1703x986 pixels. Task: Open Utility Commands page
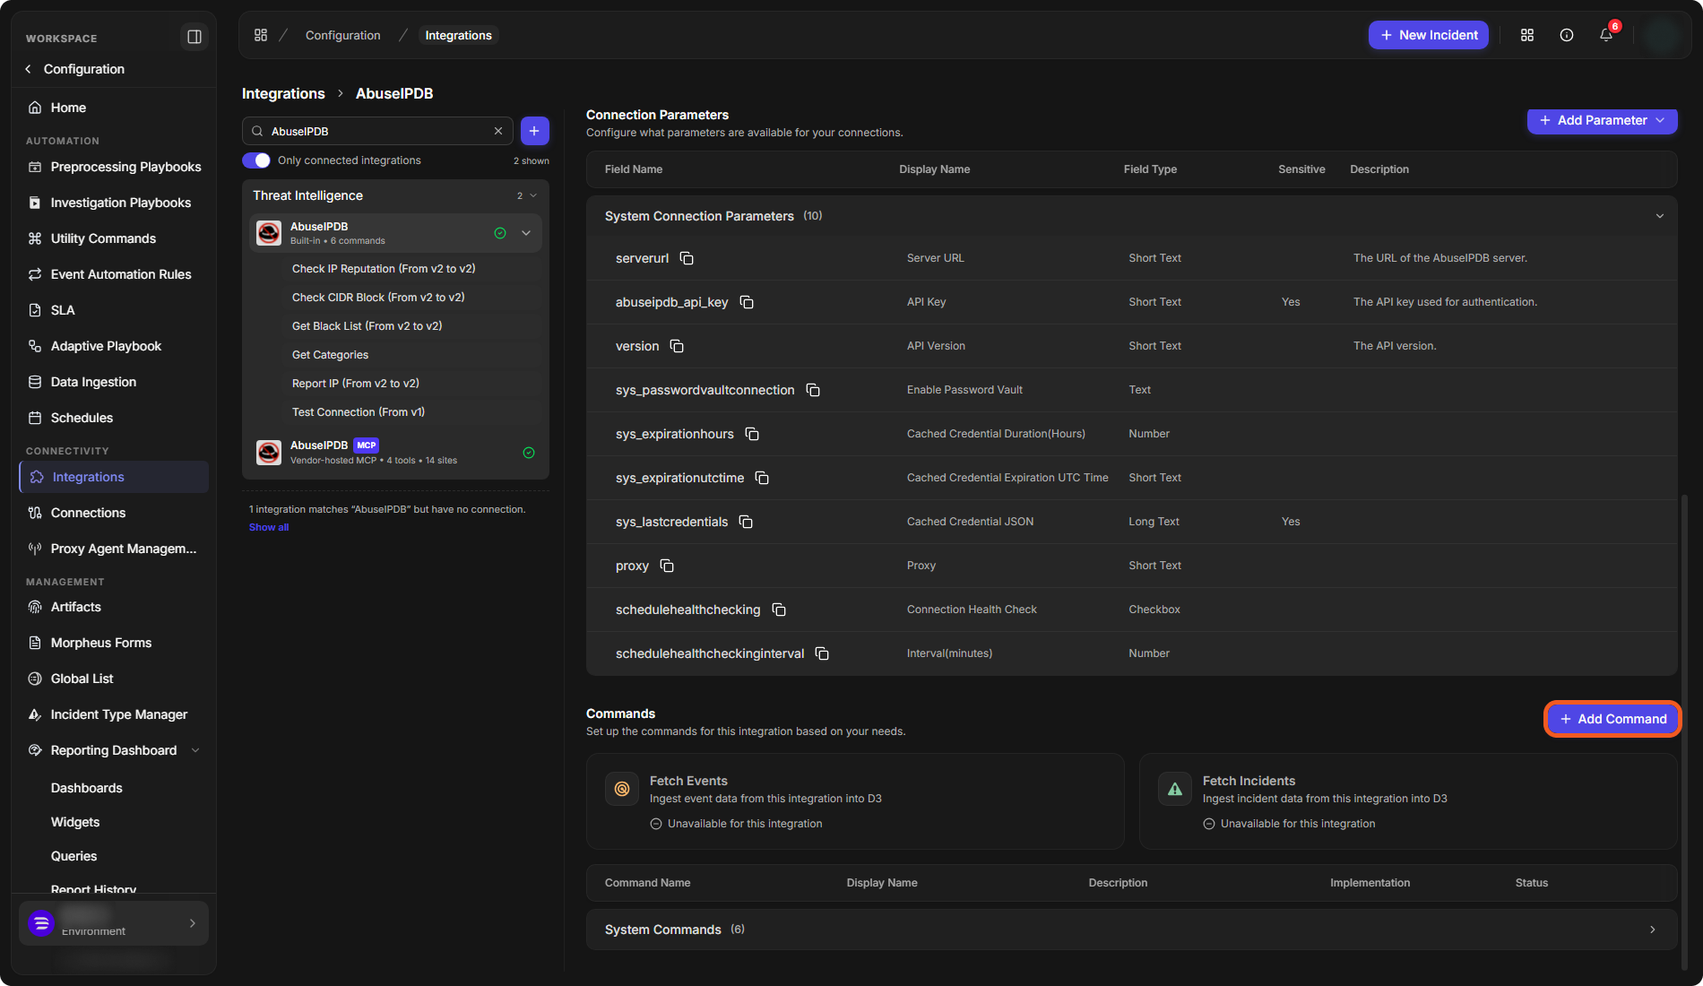point(114,238)
